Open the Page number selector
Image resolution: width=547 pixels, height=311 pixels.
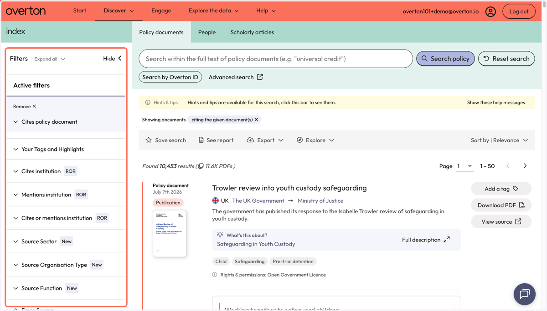pyautogui.click(x=464, y=166)
